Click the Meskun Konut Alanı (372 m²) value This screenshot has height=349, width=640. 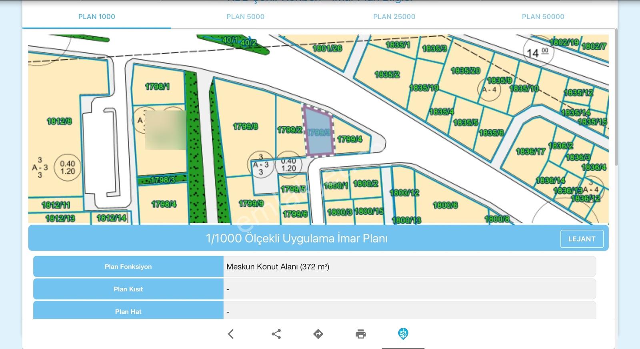click(278, 267)
